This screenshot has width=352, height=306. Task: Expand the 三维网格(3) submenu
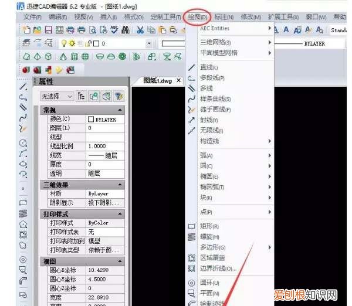(x=229, y=42)
